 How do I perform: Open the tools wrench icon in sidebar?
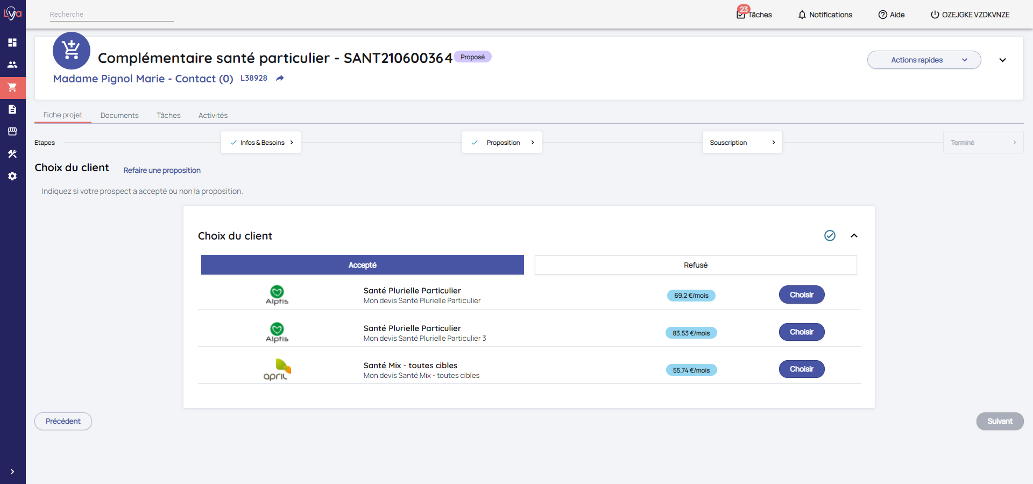tap(12, 154)
